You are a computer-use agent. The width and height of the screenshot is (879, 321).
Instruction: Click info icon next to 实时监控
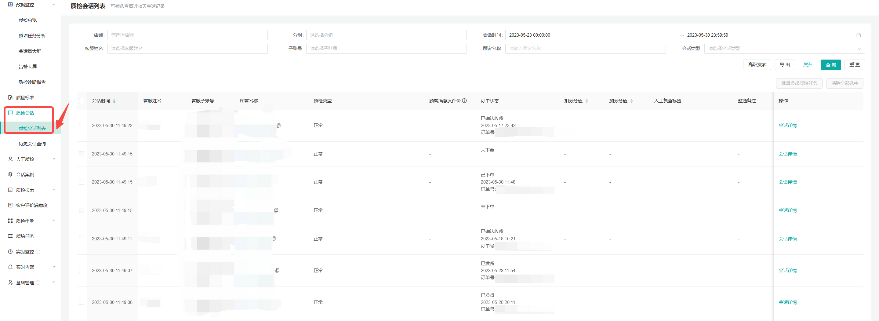click(x=38, y=252)
